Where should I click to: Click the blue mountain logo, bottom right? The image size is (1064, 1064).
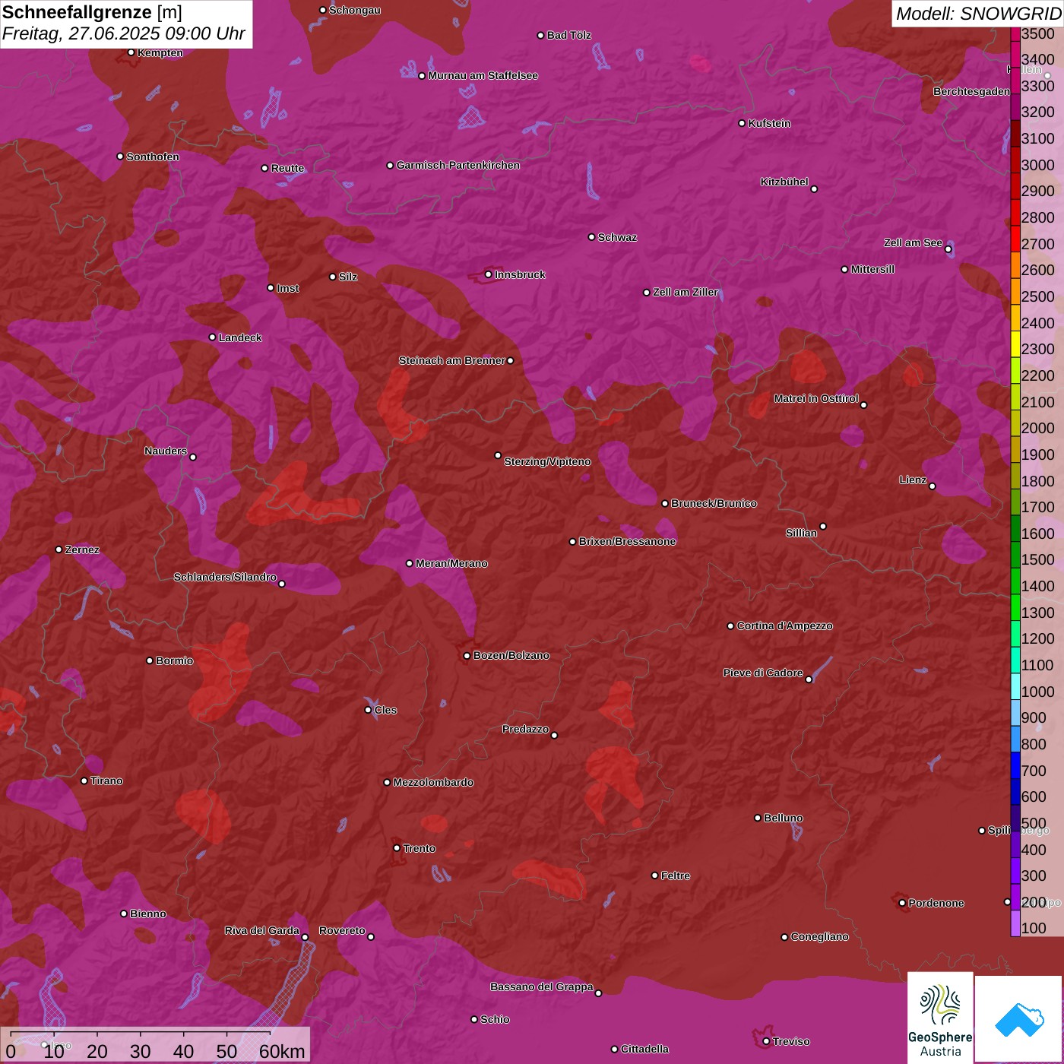(1019, 1019)
